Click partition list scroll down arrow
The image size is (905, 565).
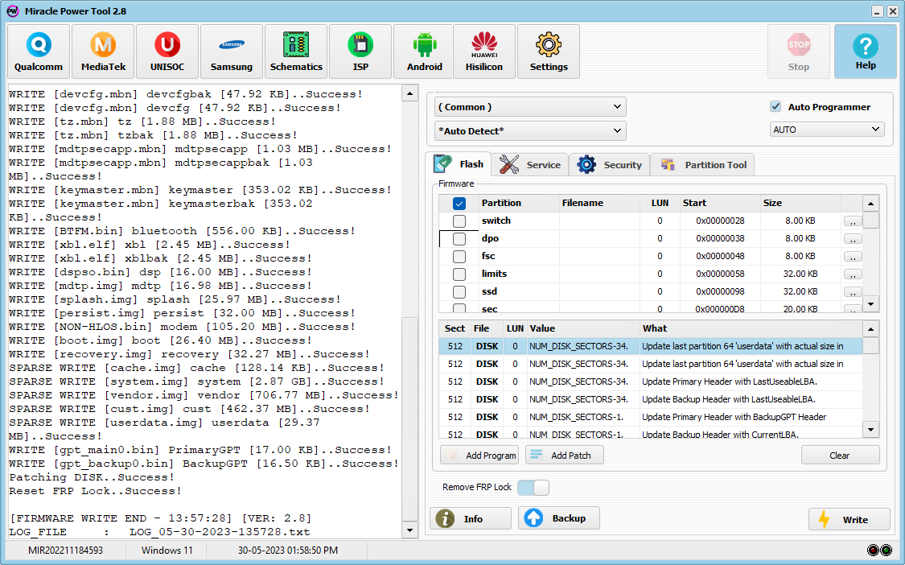(x=870, y=304)
